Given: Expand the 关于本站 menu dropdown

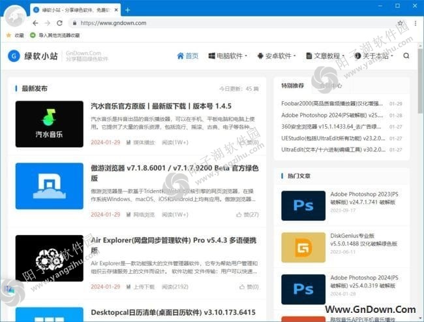Looking at the screenshot, I should tap(374, 56).
